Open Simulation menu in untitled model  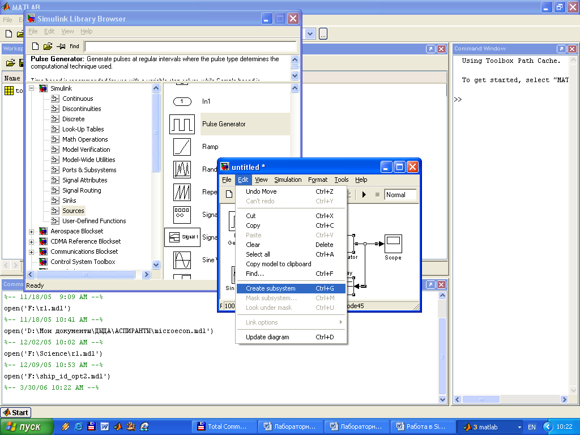tap(288, 180)
